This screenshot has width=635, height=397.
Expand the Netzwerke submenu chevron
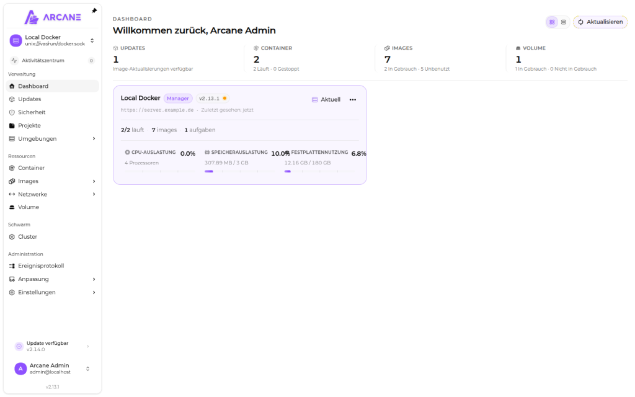point(94,194)
